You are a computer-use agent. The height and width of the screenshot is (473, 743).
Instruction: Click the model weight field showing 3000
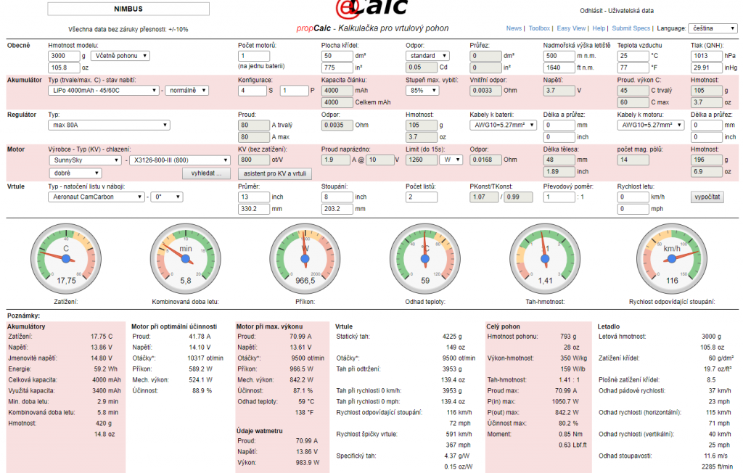coord(65,56)
